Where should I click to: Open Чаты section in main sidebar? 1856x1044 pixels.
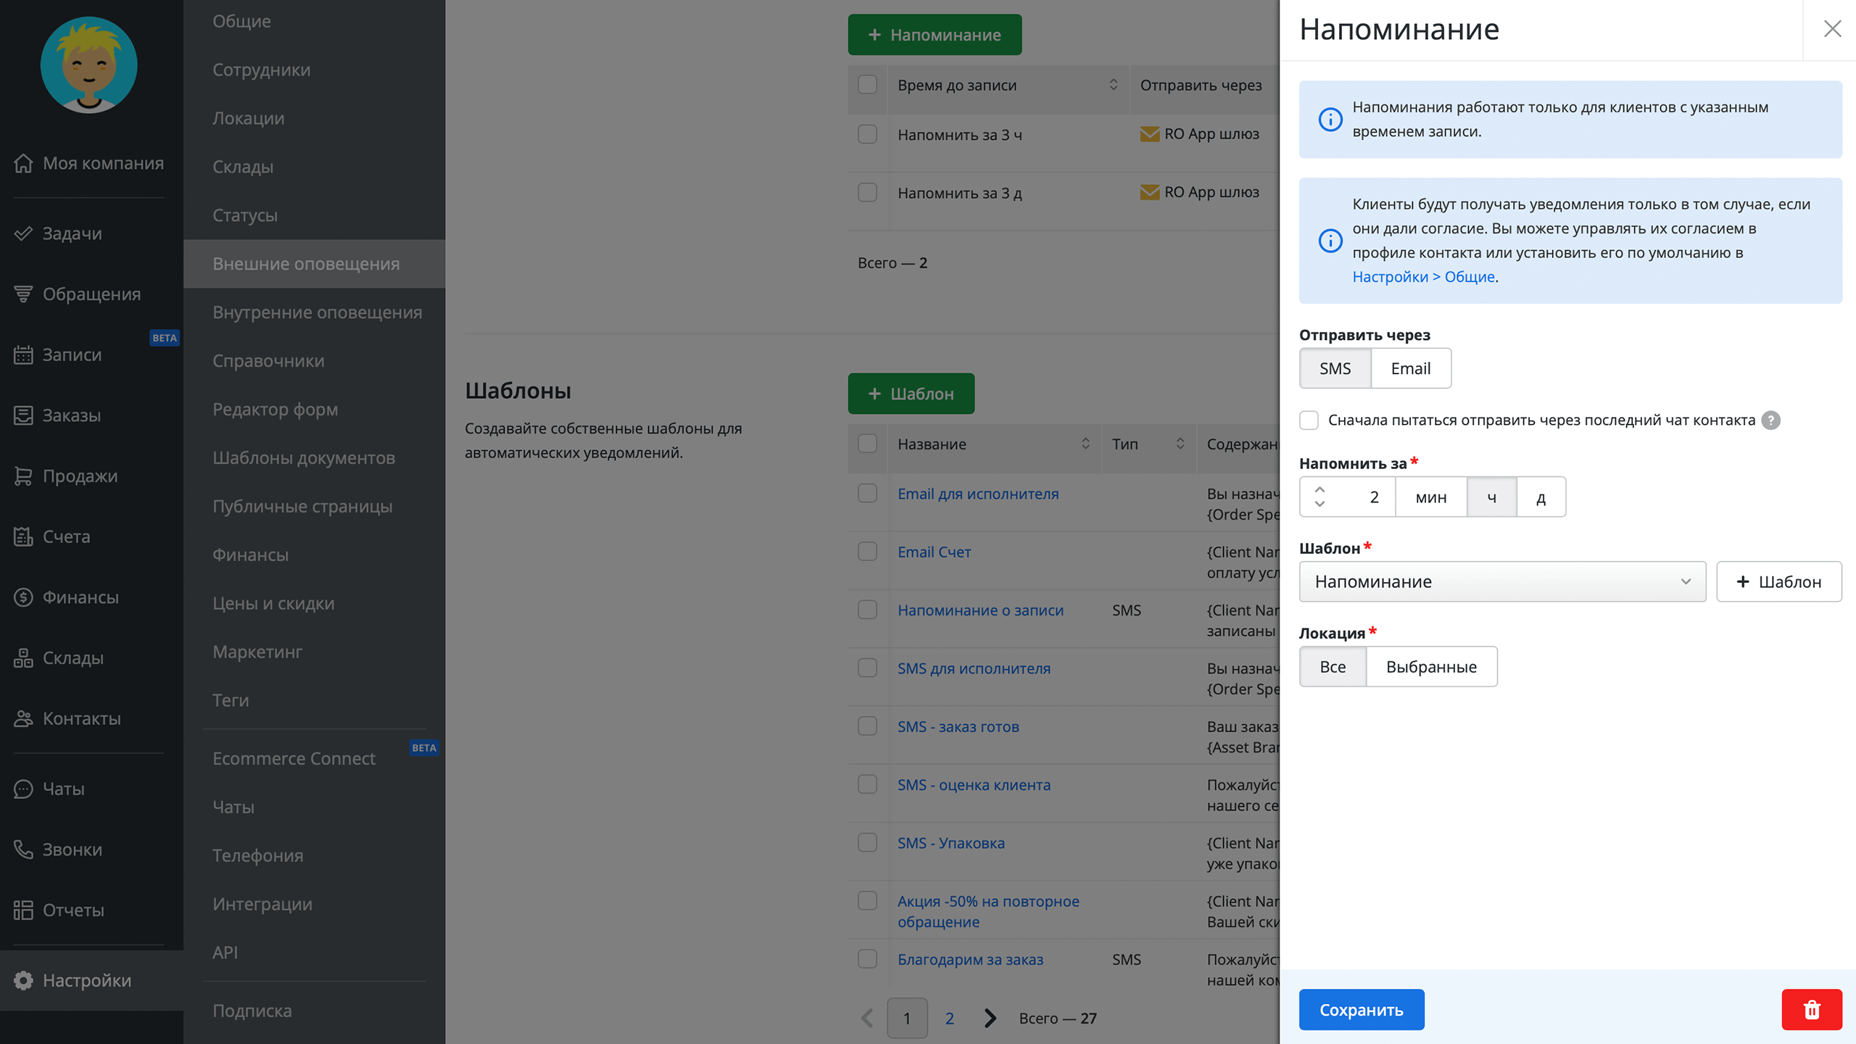[63, 789]
